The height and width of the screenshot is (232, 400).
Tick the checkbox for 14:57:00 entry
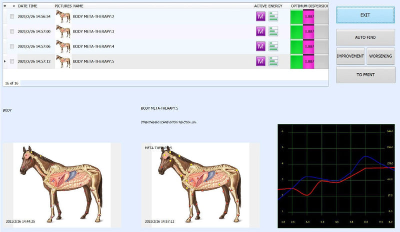point(12,31)
